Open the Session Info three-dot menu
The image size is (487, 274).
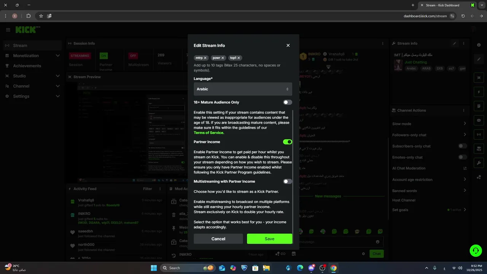coord(383,43)
